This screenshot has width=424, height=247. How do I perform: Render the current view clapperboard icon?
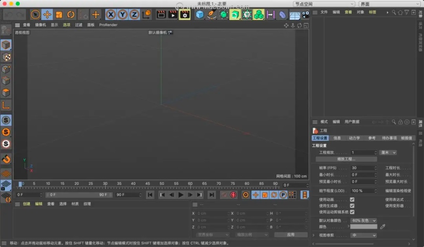pos(161,15)
